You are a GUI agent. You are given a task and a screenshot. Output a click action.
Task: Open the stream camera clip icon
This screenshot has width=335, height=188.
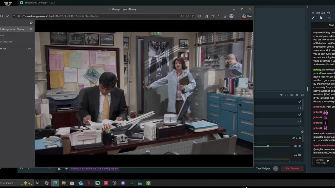click(x=321, y=18)
